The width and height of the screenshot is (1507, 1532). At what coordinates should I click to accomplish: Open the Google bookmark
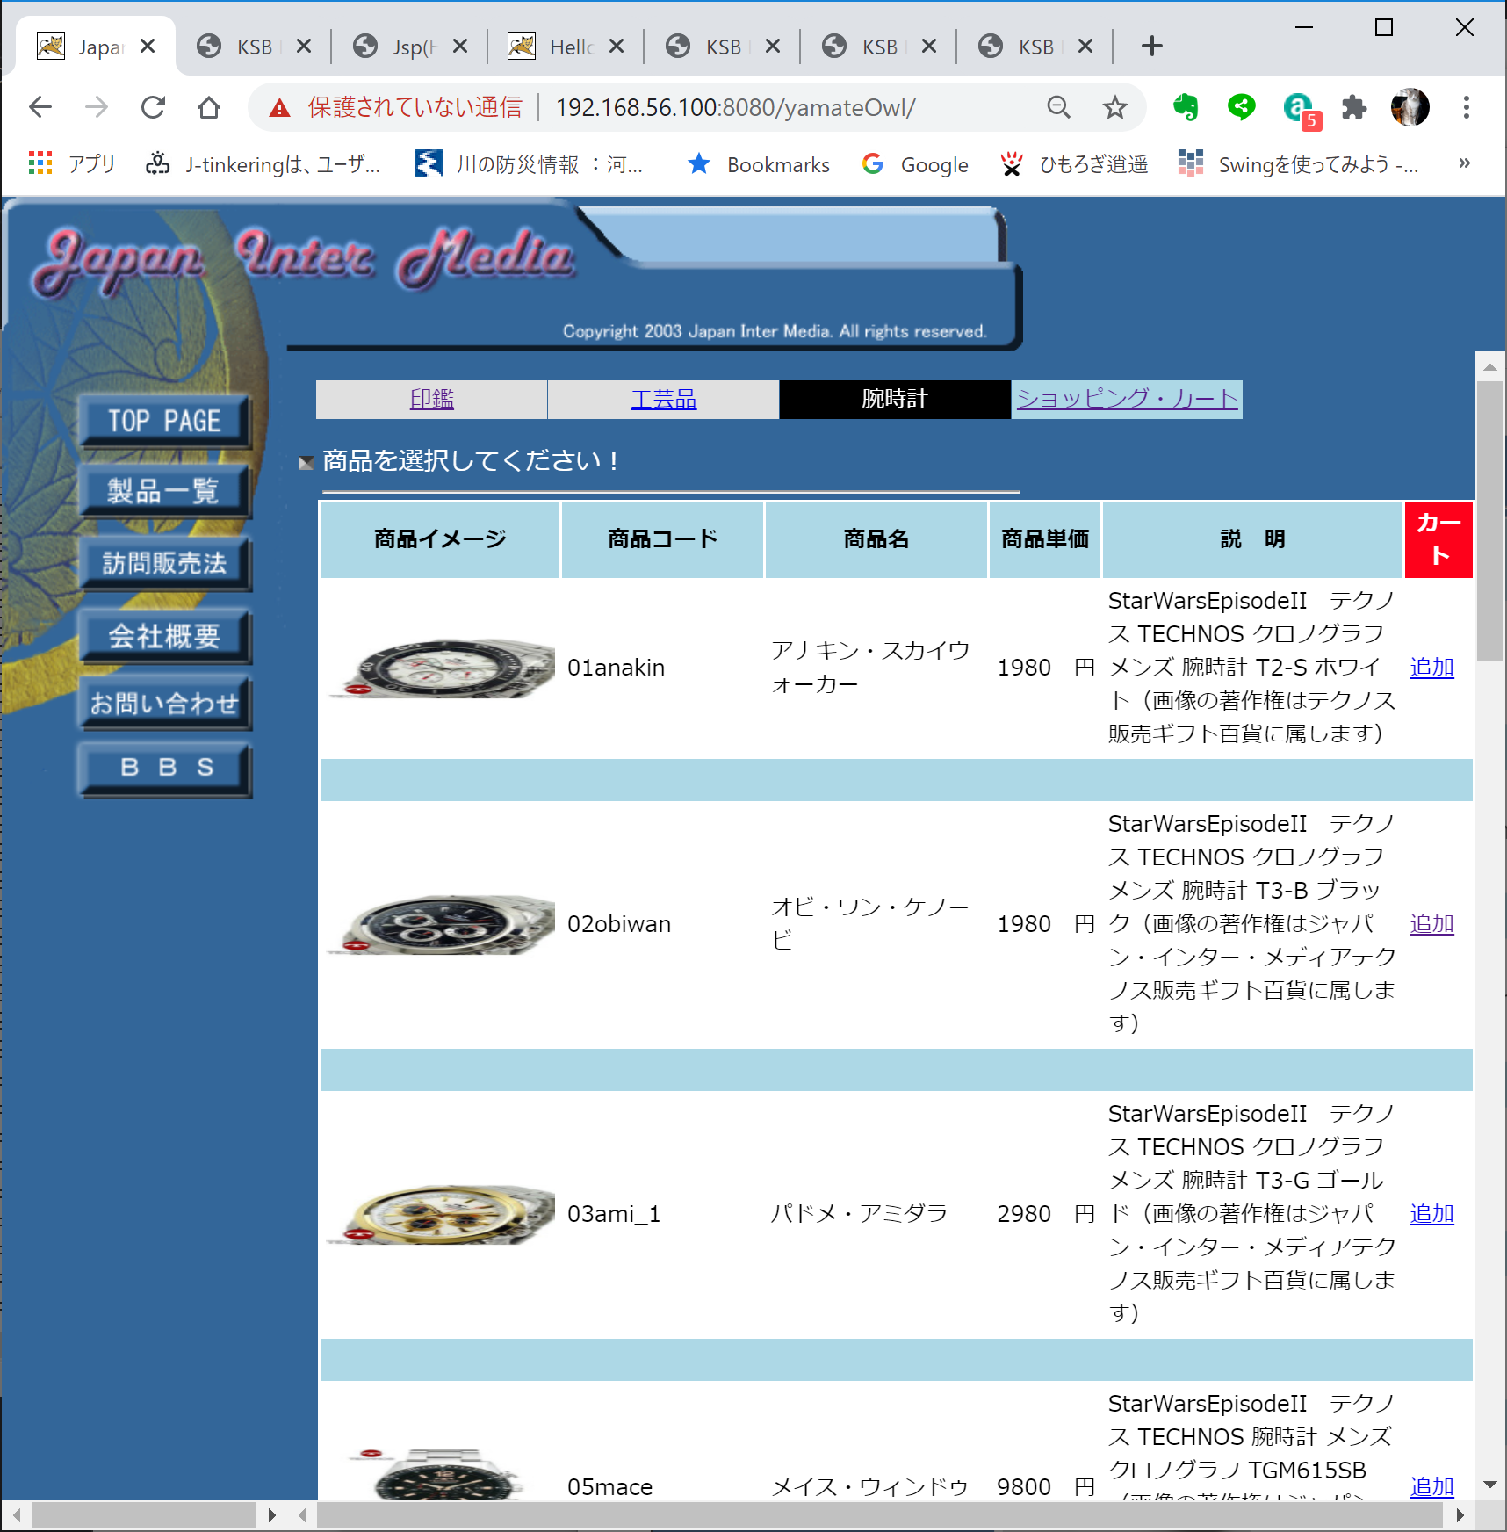[x=916, y=163]
